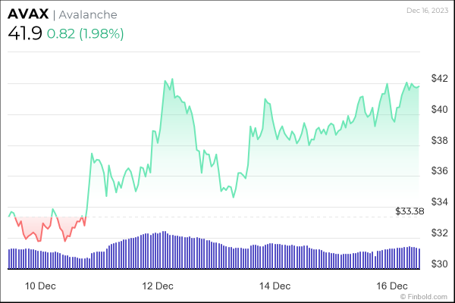Click the 14 Dec x-axis label
The width and height of the screenshot is (455, 303).
tap(275, 286)
